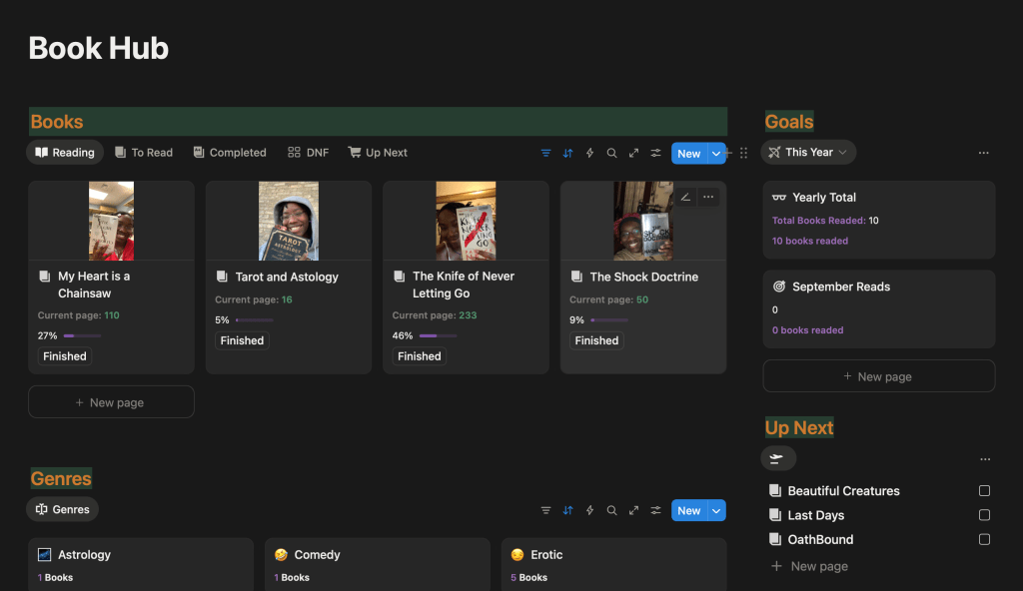
Task: Open Tarot and Astology cover thumbnail
Action: (x=289, y=221)
